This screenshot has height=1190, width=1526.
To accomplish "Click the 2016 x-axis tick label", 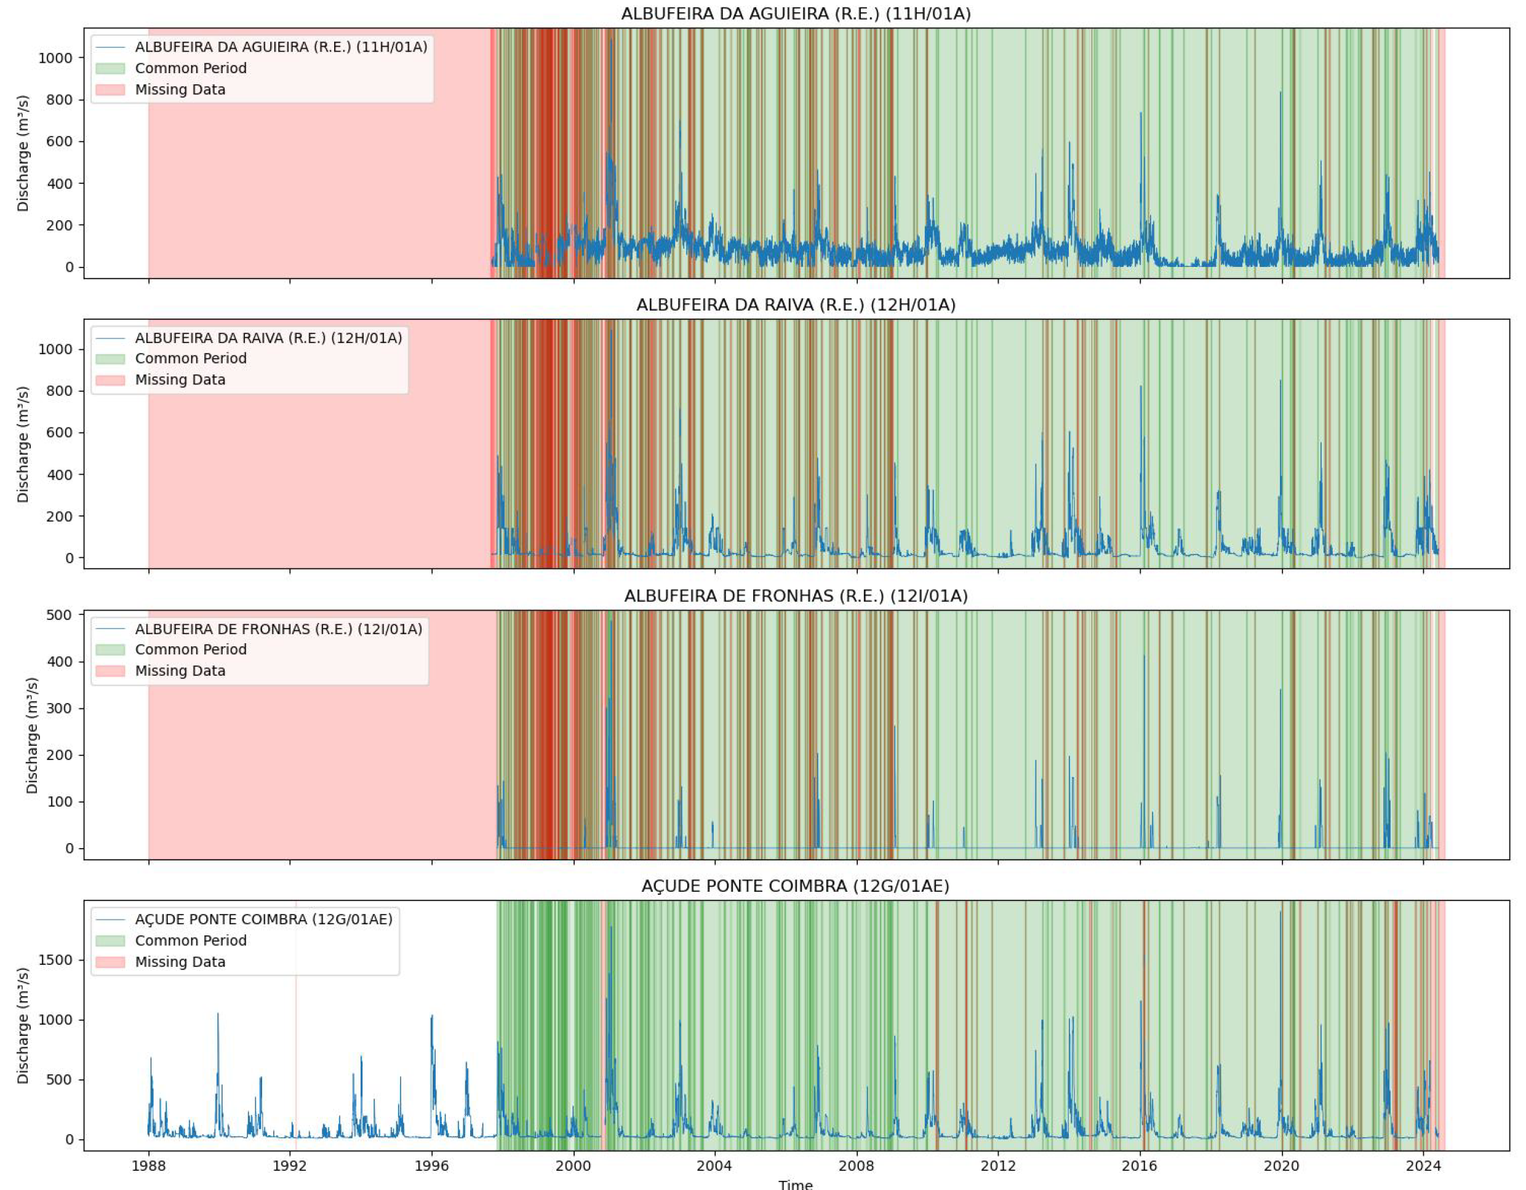I will pos(1140,1165).
